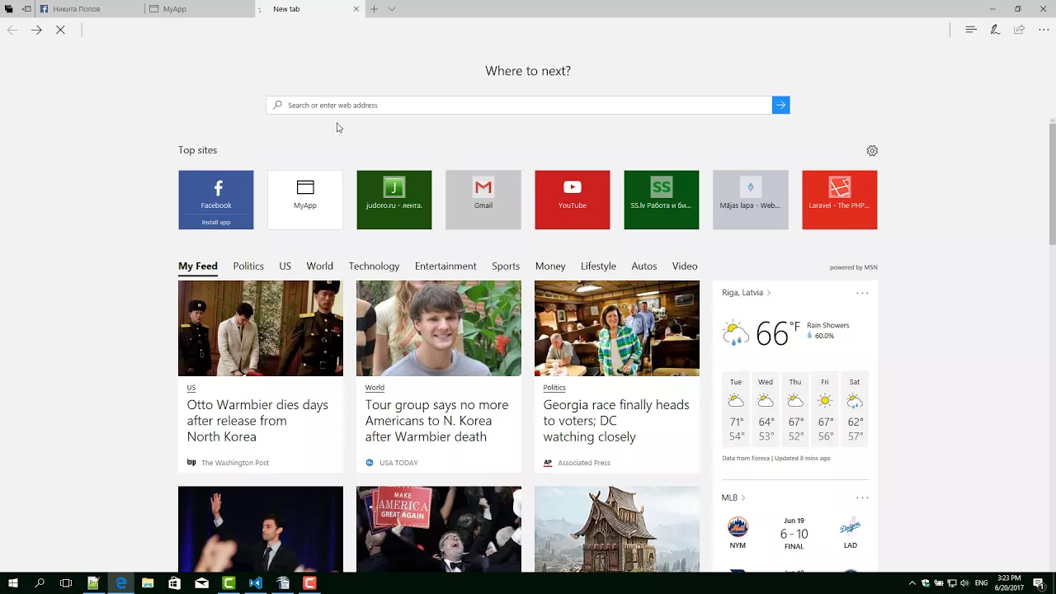The height and width of the screenshot is (594, 1056).
Task: Click the Make America Great Again sign image
Action: pos(439,529)
